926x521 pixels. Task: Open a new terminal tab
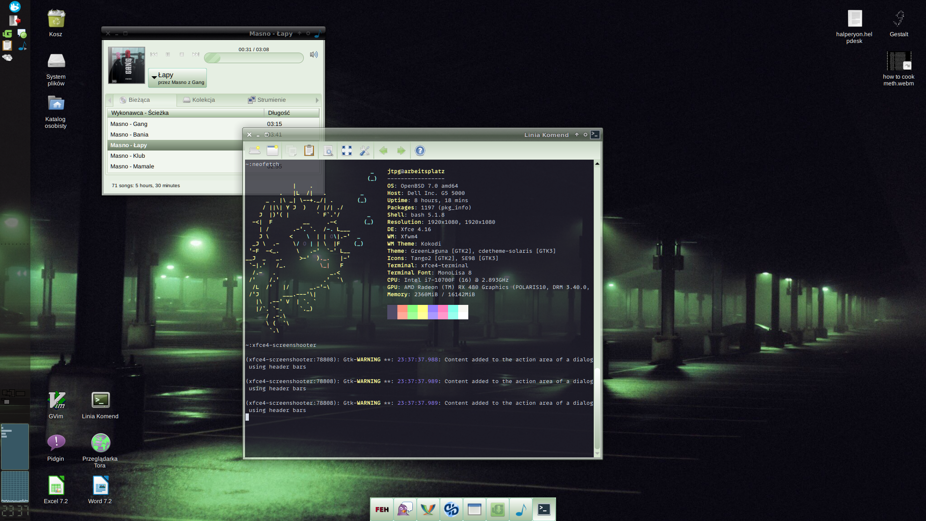[255, 151]
